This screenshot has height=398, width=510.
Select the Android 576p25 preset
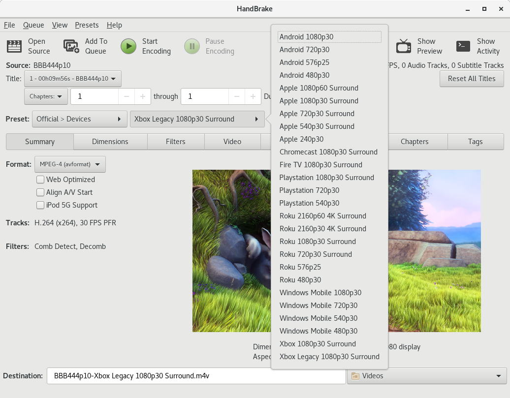click(x=329, y=62)
